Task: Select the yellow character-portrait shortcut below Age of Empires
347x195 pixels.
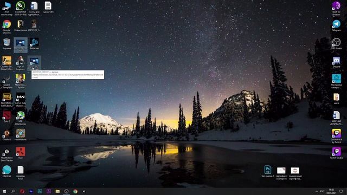Action: click(21, 82)
